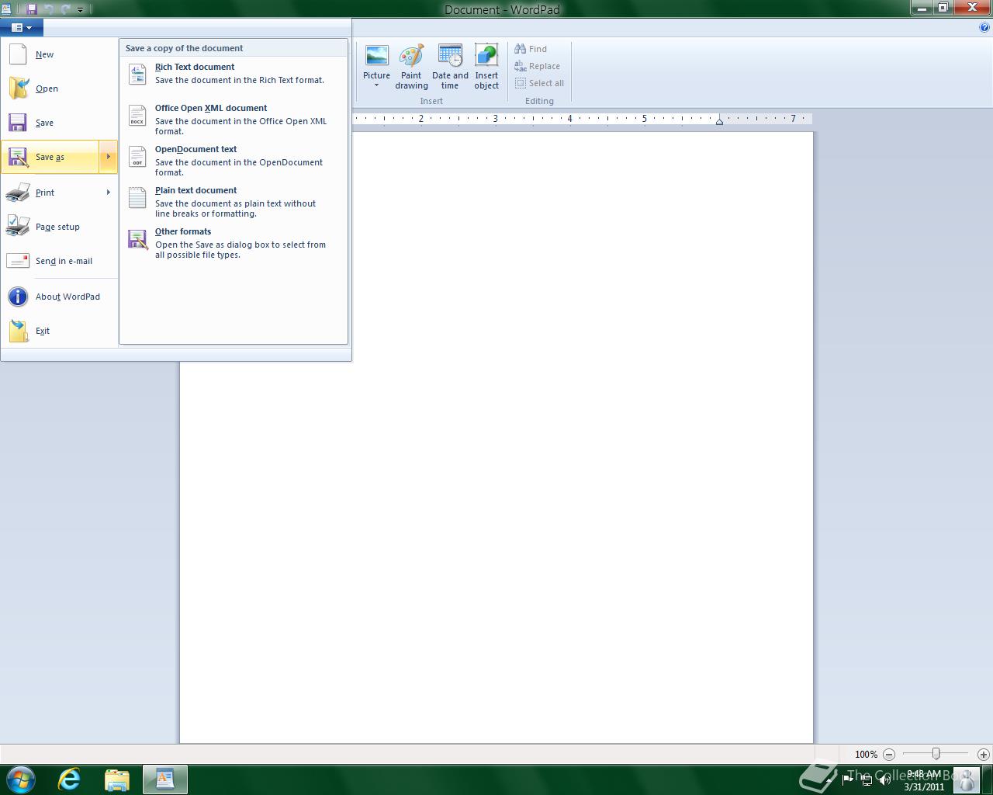Show hidden tray icons arrow
This screenshot has height=795, width=993.
[x=829, y=779]
